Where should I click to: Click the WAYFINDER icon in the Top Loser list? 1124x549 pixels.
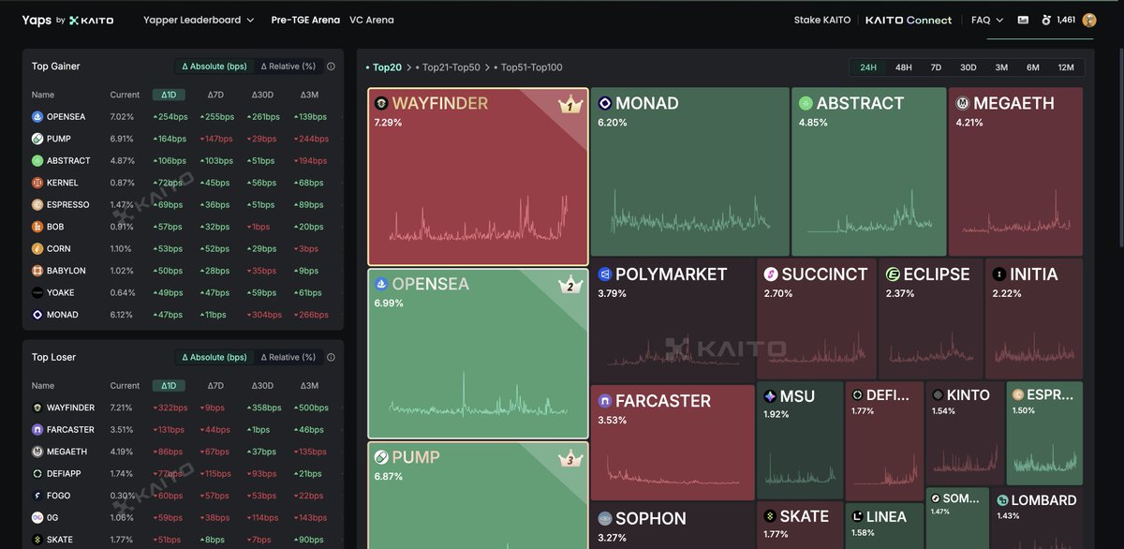pyautogui.click(x=37, y=408)
